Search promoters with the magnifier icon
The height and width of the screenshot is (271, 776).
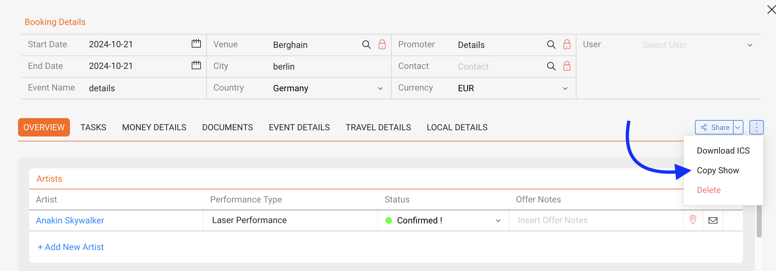551,45
